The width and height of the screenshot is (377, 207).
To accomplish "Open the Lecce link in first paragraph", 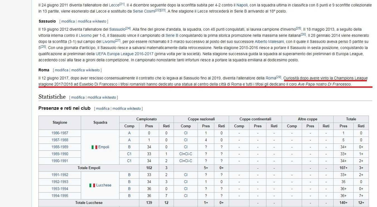I will 114,5.
